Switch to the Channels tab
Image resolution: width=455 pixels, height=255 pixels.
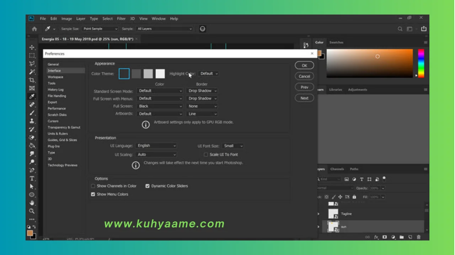click(337, 169)
